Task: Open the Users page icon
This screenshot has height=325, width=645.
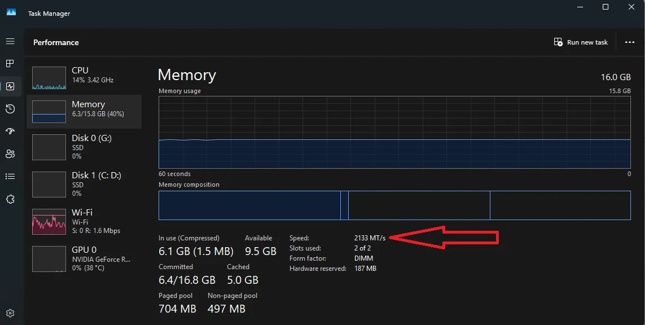Action: pos(10,154)
